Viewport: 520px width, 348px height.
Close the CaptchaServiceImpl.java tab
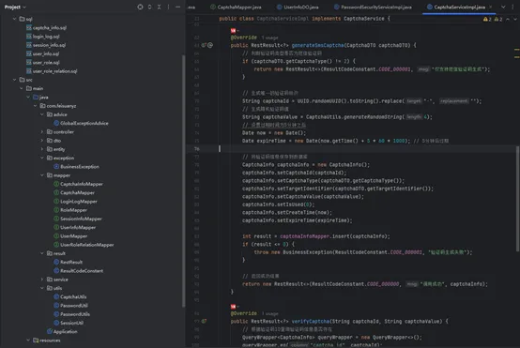pyautogui.click(x=490, y=7)
